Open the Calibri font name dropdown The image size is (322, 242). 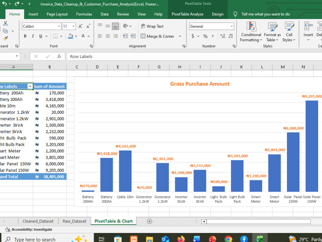tap(59, 26)
